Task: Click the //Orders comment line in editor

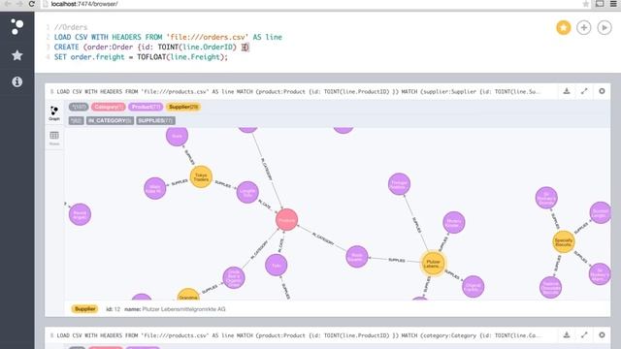Action: point(71,27)
